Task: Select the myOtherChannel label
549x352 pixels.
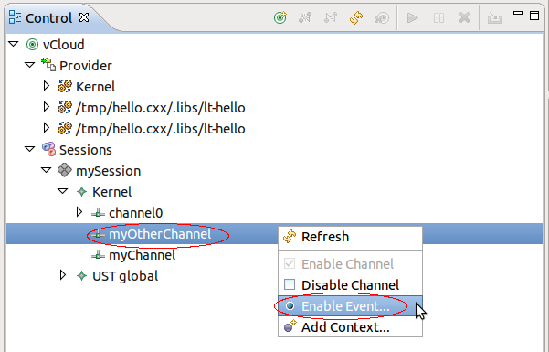Action: 160,234
